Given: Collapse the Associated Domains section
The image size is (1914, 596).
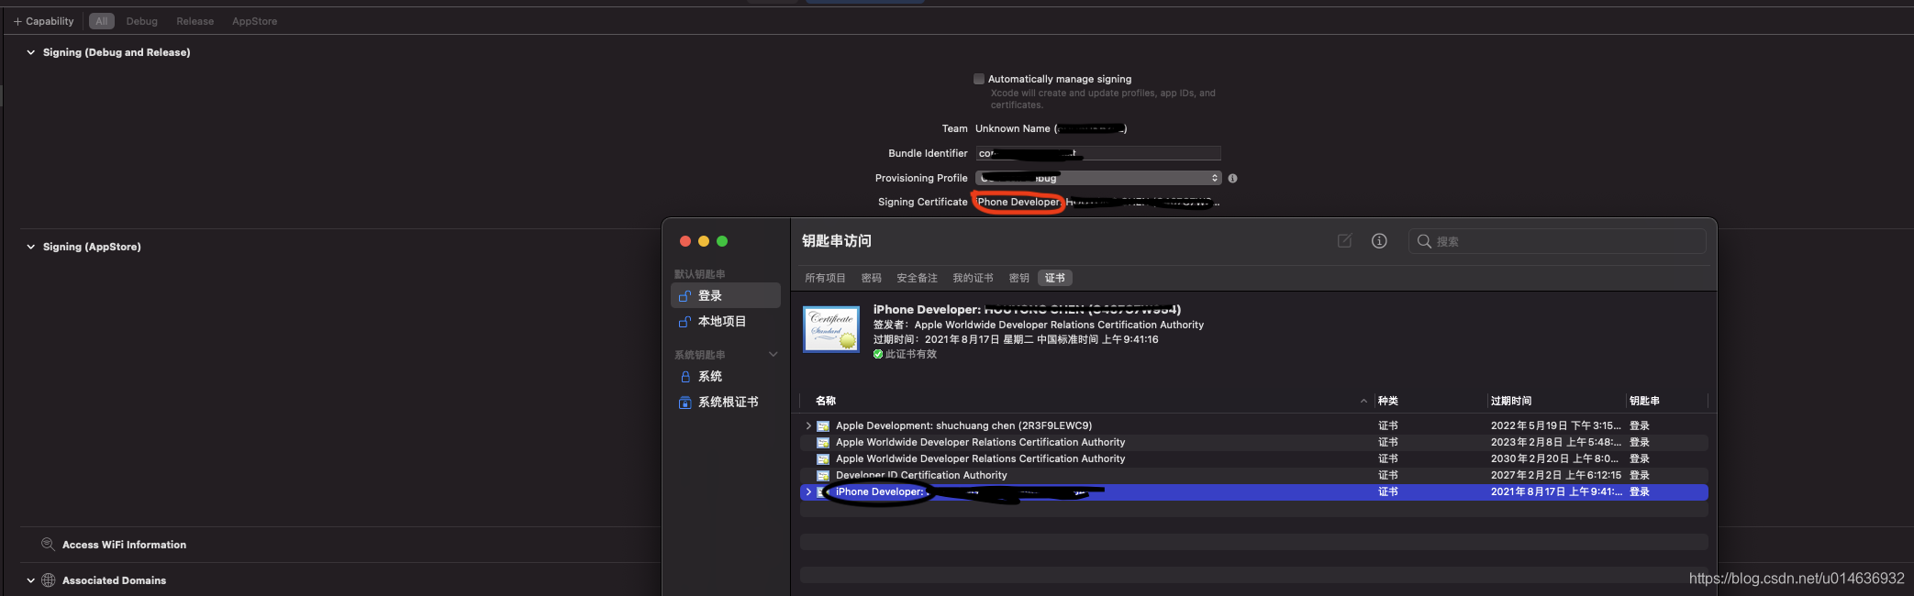Looking at the screenshot, I should tap(31, 580).
